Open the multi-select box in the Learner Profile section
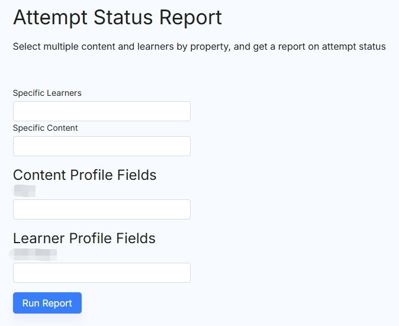The width and height of the screenshot is (399, 326). click(102, 273)
